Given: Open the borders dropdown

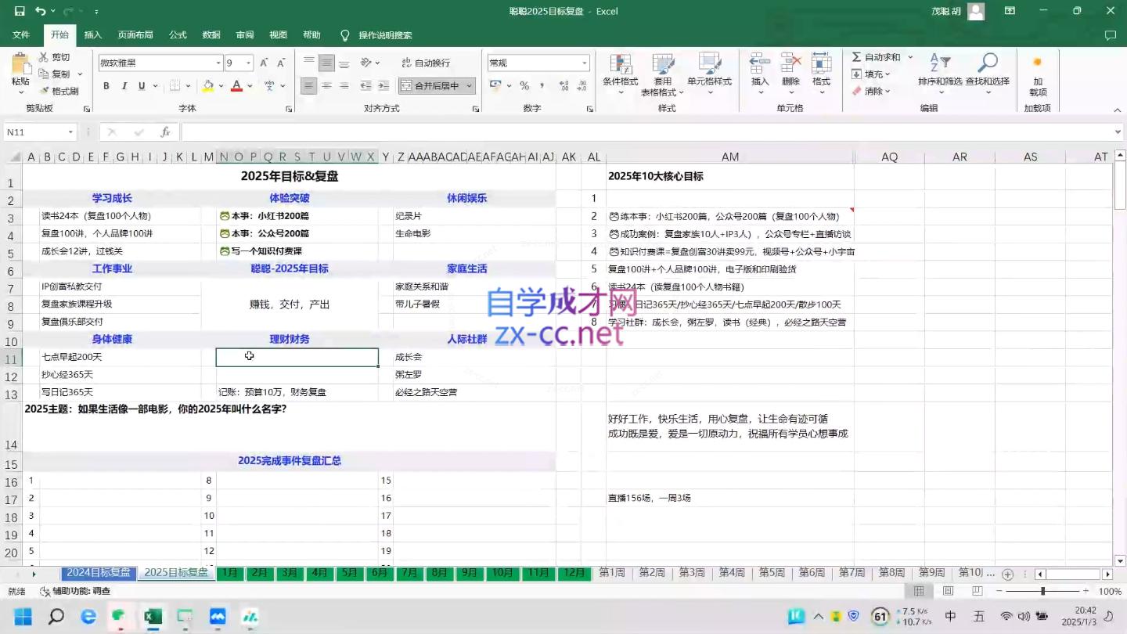Looking at the screenshot, I should pos(188,86).
